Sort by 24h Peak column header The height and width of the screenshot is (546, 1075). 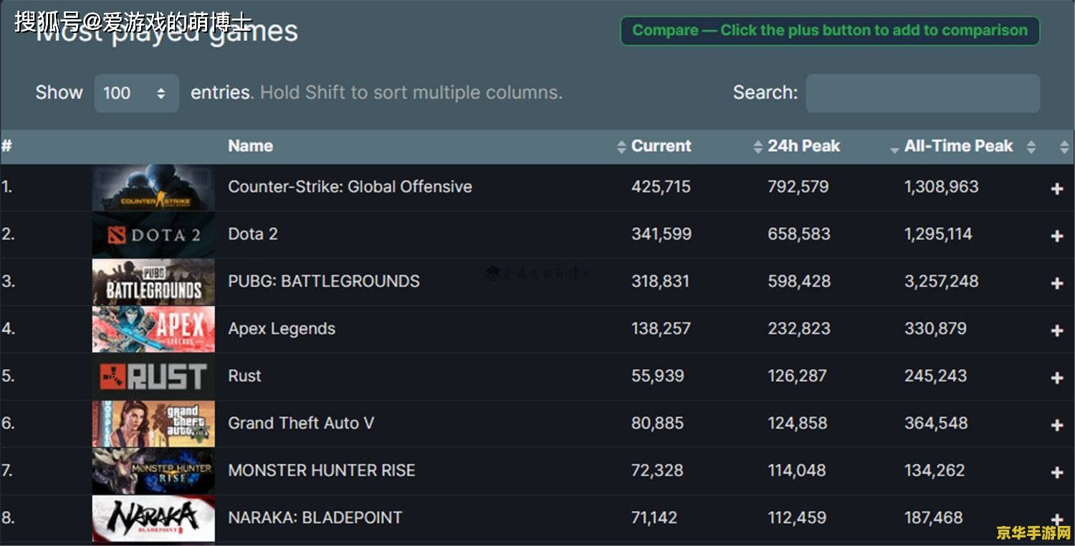coord(803,146)
